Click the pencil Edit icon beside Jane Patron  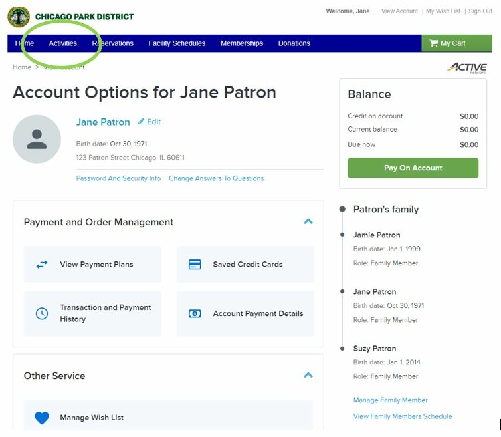coord(141,122)
